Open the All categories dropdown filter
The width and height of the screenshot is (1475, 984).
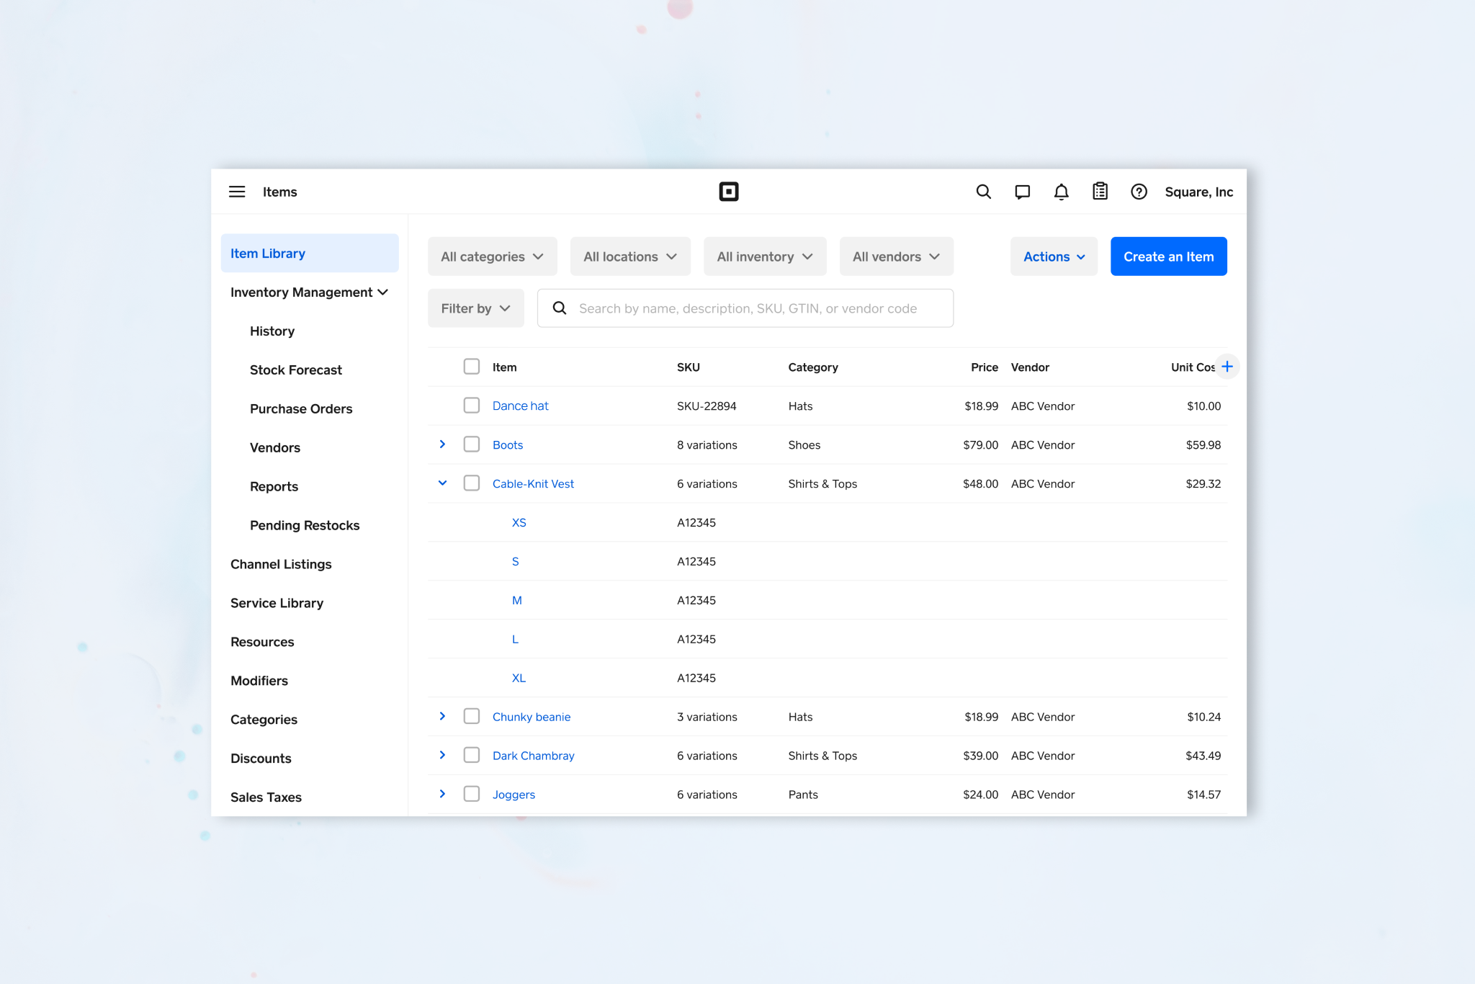coord(492,256)
